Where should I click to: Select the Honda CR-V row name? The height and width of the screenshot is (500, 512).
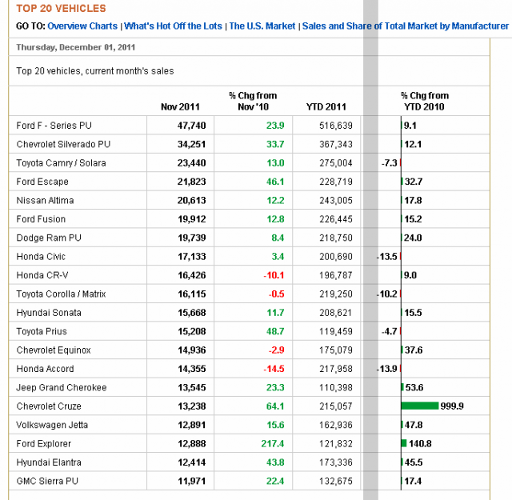(x=42, y=275)
